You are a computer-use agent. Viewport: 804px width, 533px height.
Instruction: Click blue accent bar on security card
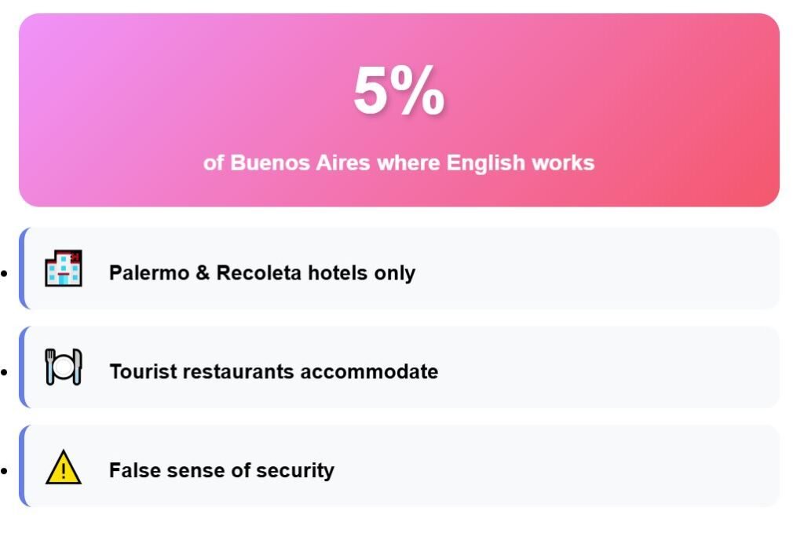pyautogui.click(x=22, y=466)
